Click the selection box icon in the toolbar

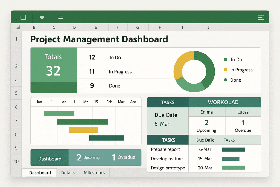click(23, 17)
